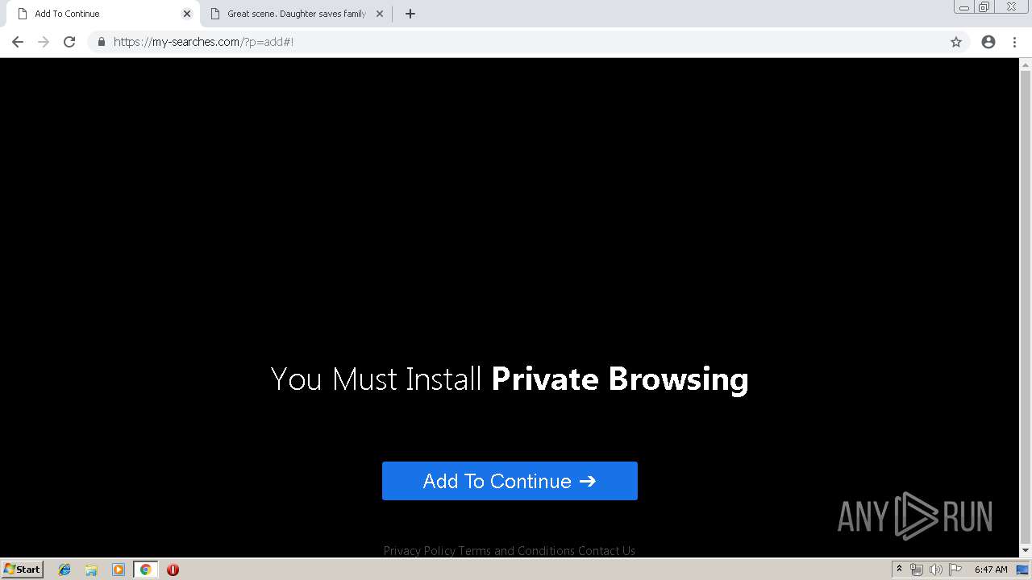Open the volume speaker tray icon
Image resolution: width=1032 pixels, height=580 pixels.
(x=935, y=570)
